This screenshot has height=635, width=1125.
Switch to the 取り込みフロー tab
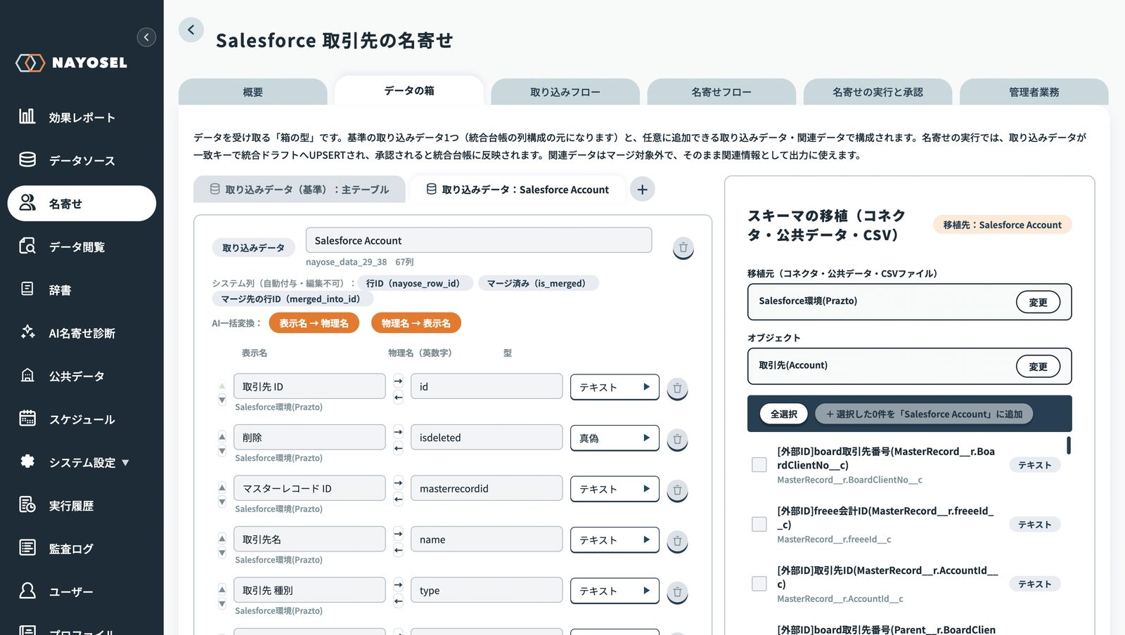click(565, 92)
